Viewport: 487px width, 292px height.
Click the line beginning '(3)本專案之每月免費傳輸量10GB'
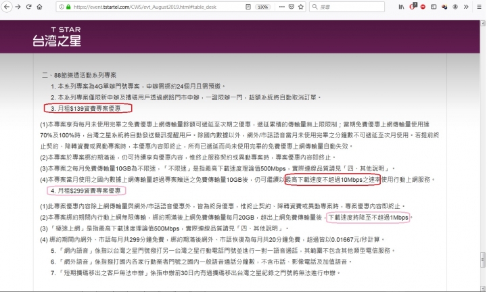click(217, 168)
